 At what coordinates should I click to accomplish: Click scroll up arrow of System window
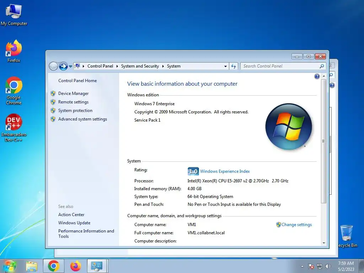(x=323, y=76)
